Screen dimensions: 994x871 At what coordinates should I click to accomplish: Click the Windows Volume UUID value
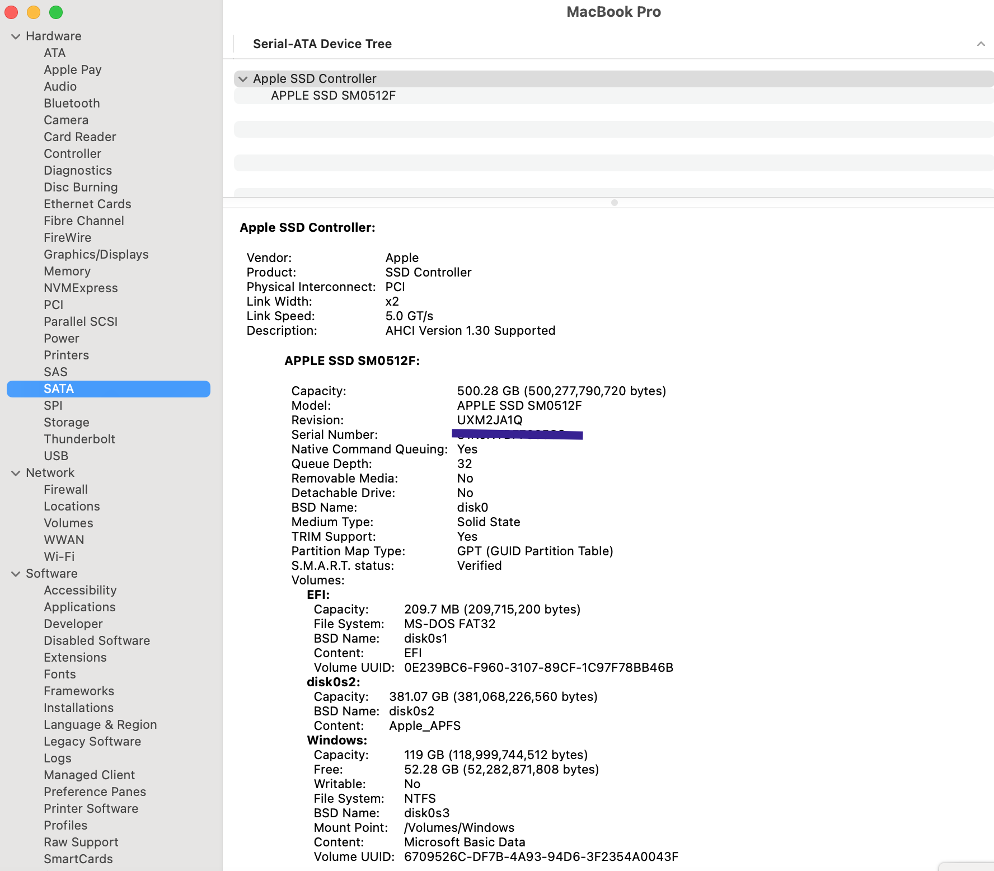(x=541, y=857)
